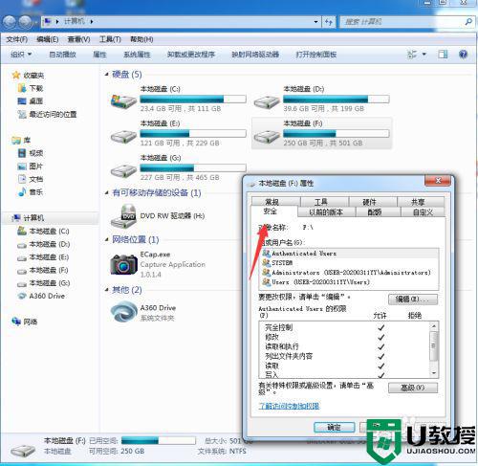
Task: Toggle the preview pane icon
Action: pyautogui.click(x=443, y=55)
